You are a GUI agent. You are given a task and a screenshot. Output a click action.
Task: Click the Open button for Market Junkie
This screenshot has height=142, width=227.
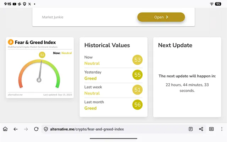point(161,17)
